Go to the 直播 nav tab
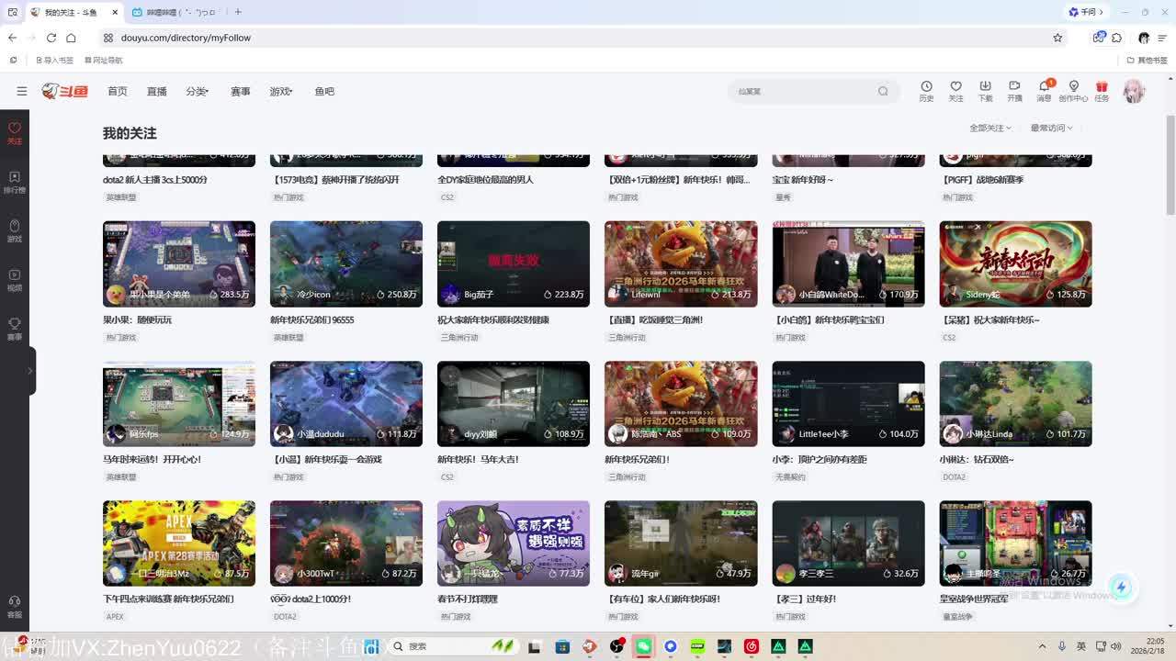1176x661 pixels. (x=157, y=92)
